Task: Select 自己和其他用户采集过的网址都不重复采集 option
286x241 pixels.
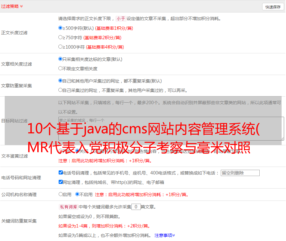Action: tap(61, 81)
